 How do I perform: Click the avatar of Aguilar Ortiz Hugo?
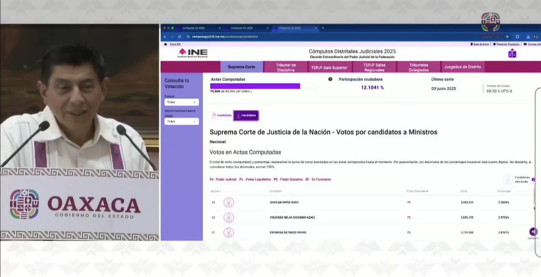coord(228,202)
